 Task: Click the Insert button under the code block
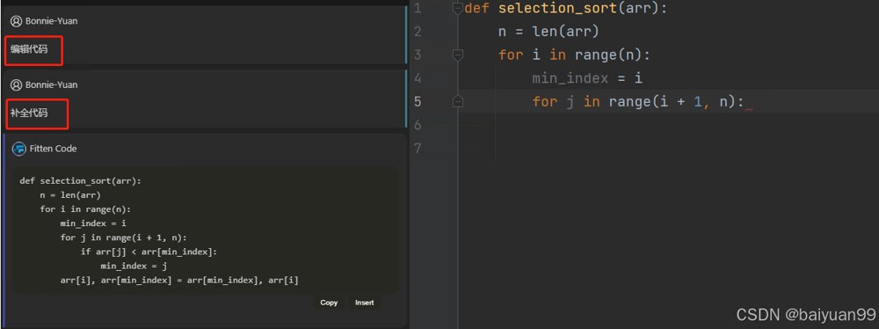pos(365,303)
